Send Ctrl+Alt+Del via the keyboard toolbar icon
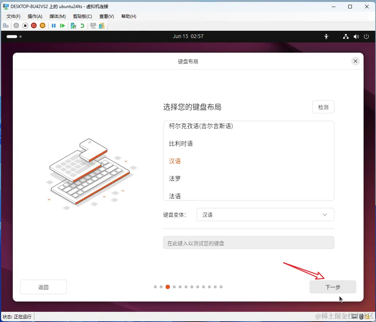This screenshot has width=376, height=322. 6,26
